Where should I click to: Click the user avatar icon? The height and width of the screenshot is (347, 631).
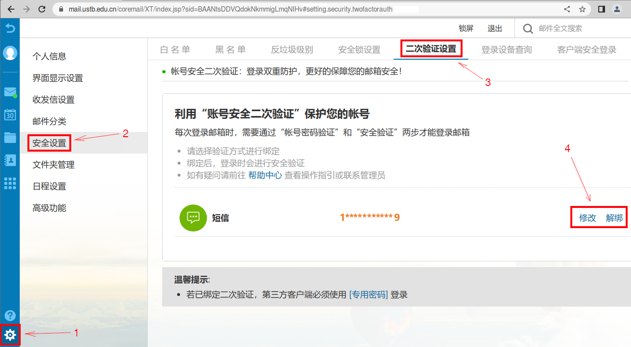pyautogui.click(x=10, y=53)
